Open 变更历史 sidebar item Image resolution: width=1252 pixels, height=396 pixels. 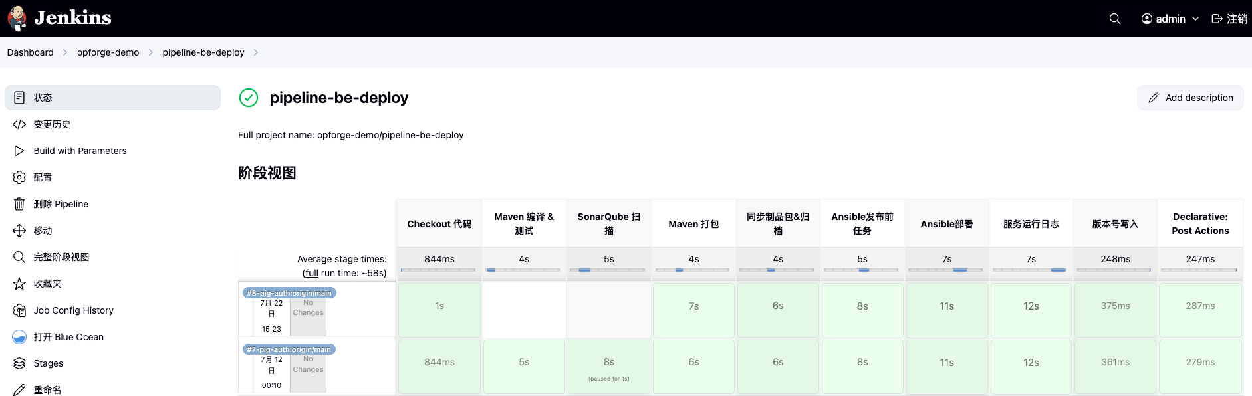tap(52, 124)
